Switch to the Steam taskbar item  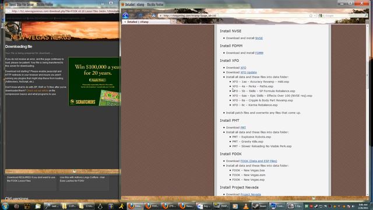pos(259,206)
